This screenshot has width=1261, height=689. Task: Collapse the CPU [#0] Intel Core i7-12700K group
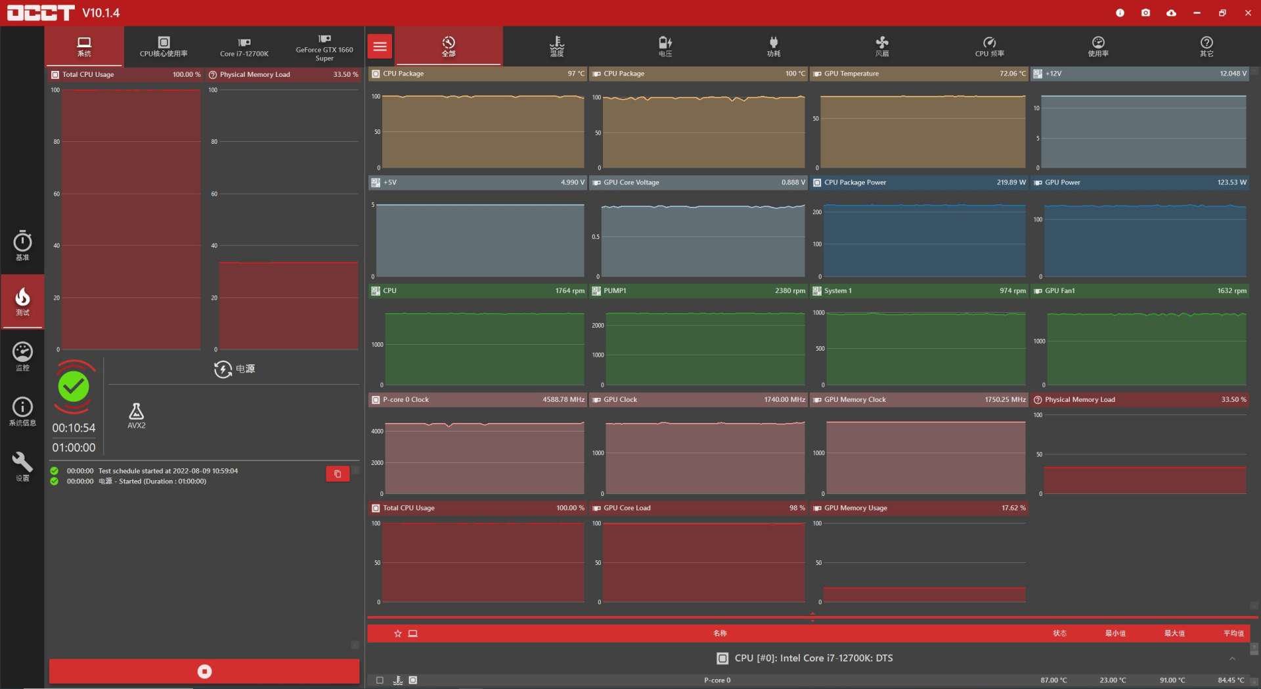(1232, 658)
